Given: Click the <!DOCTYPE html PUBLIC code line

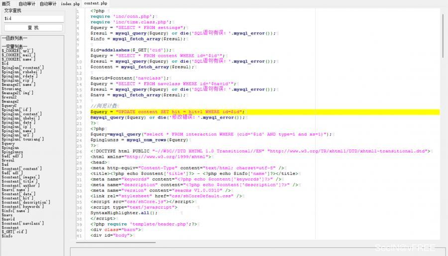Looking at the screenshot, I should click(x=260, y=151).
